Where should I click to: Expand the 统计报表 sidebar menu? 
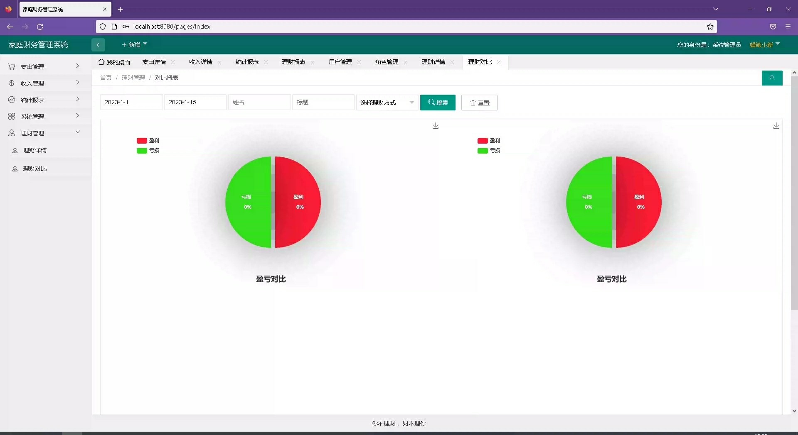(x=46, y=100)
